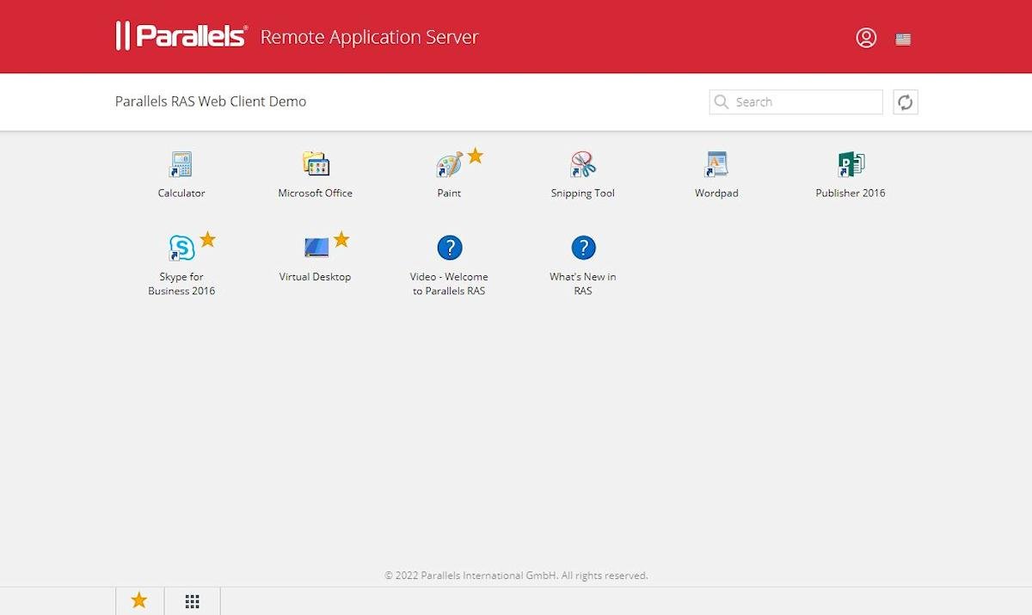Open the Publisher 2016 icon
The height and width of the screenshot is (615, 1032).
[x=851, y=164]
